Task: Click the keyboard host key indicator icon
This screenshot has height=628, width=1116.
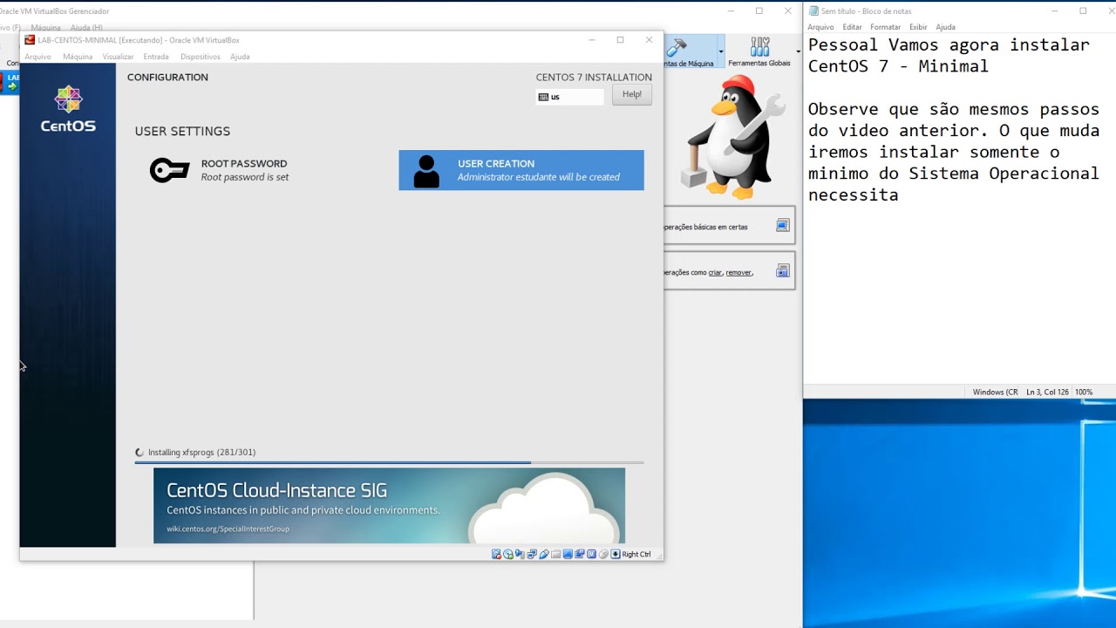Action: coord(616,554)
